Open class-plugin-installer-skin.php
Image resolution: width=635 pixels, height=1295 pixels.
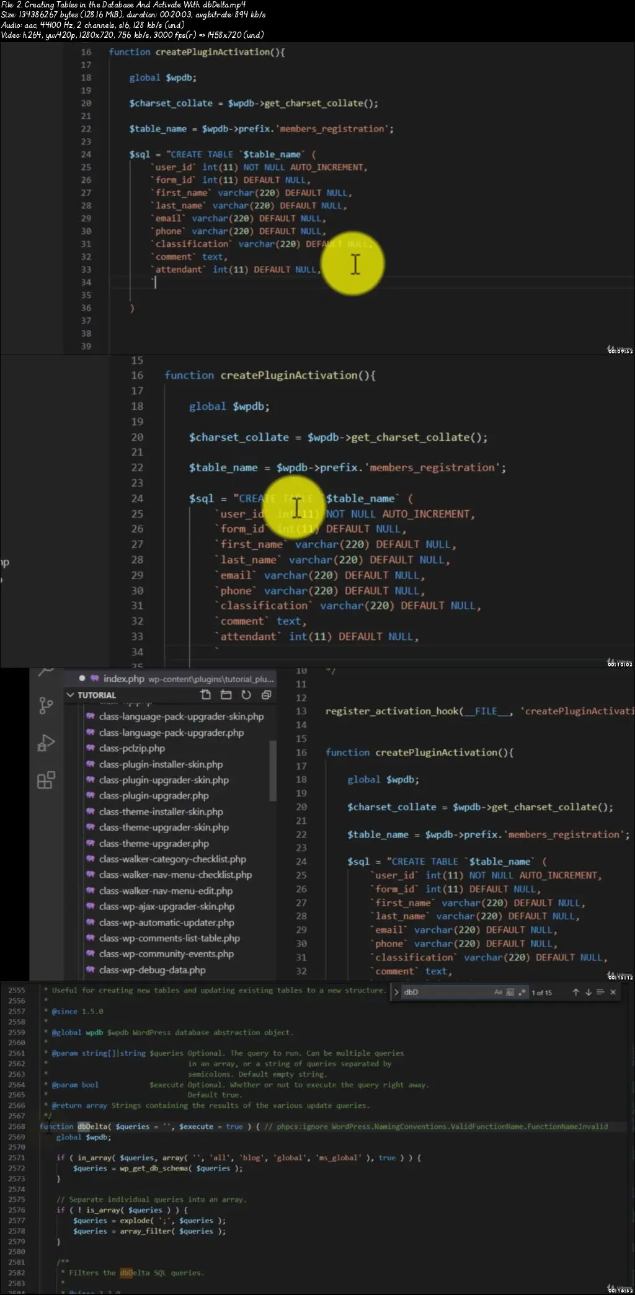pos(161,764)
